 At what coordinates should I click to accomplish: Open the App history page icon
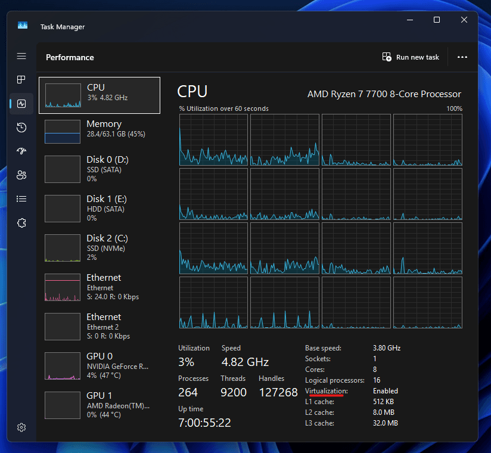click(x=21, y=128)
